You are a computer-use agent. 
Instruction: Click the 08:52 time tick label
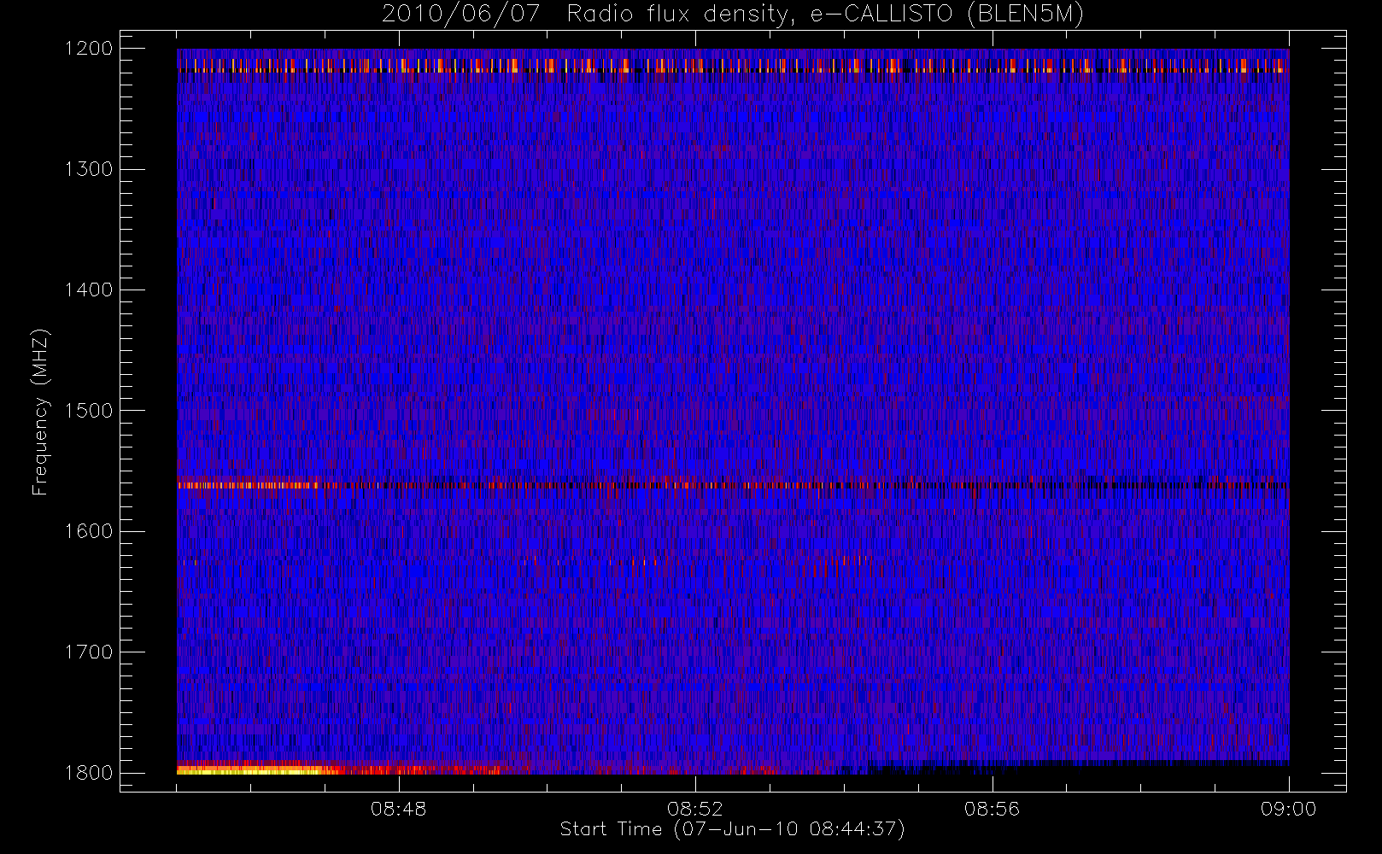pos(695,809)
